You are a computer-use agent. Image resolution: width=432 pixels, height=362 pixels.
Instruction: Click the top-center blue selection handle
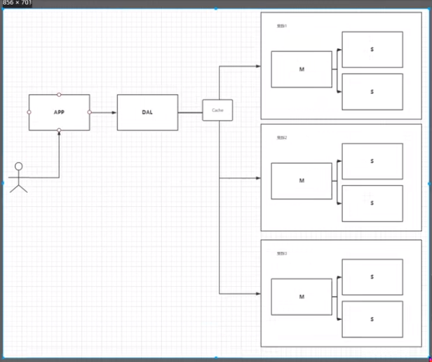216,9
